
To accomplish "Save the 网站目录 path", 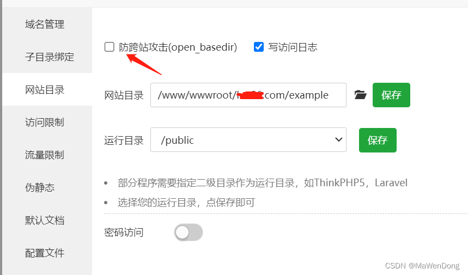I will tap(391, 95).
